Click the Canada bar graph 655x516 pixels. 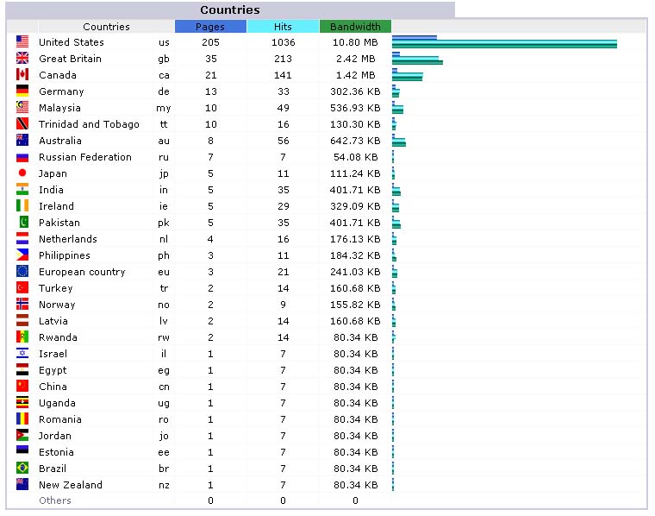click(408, 74)
